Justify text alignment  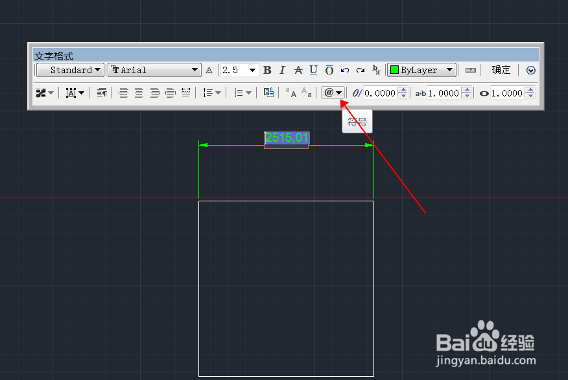(171, 93)
